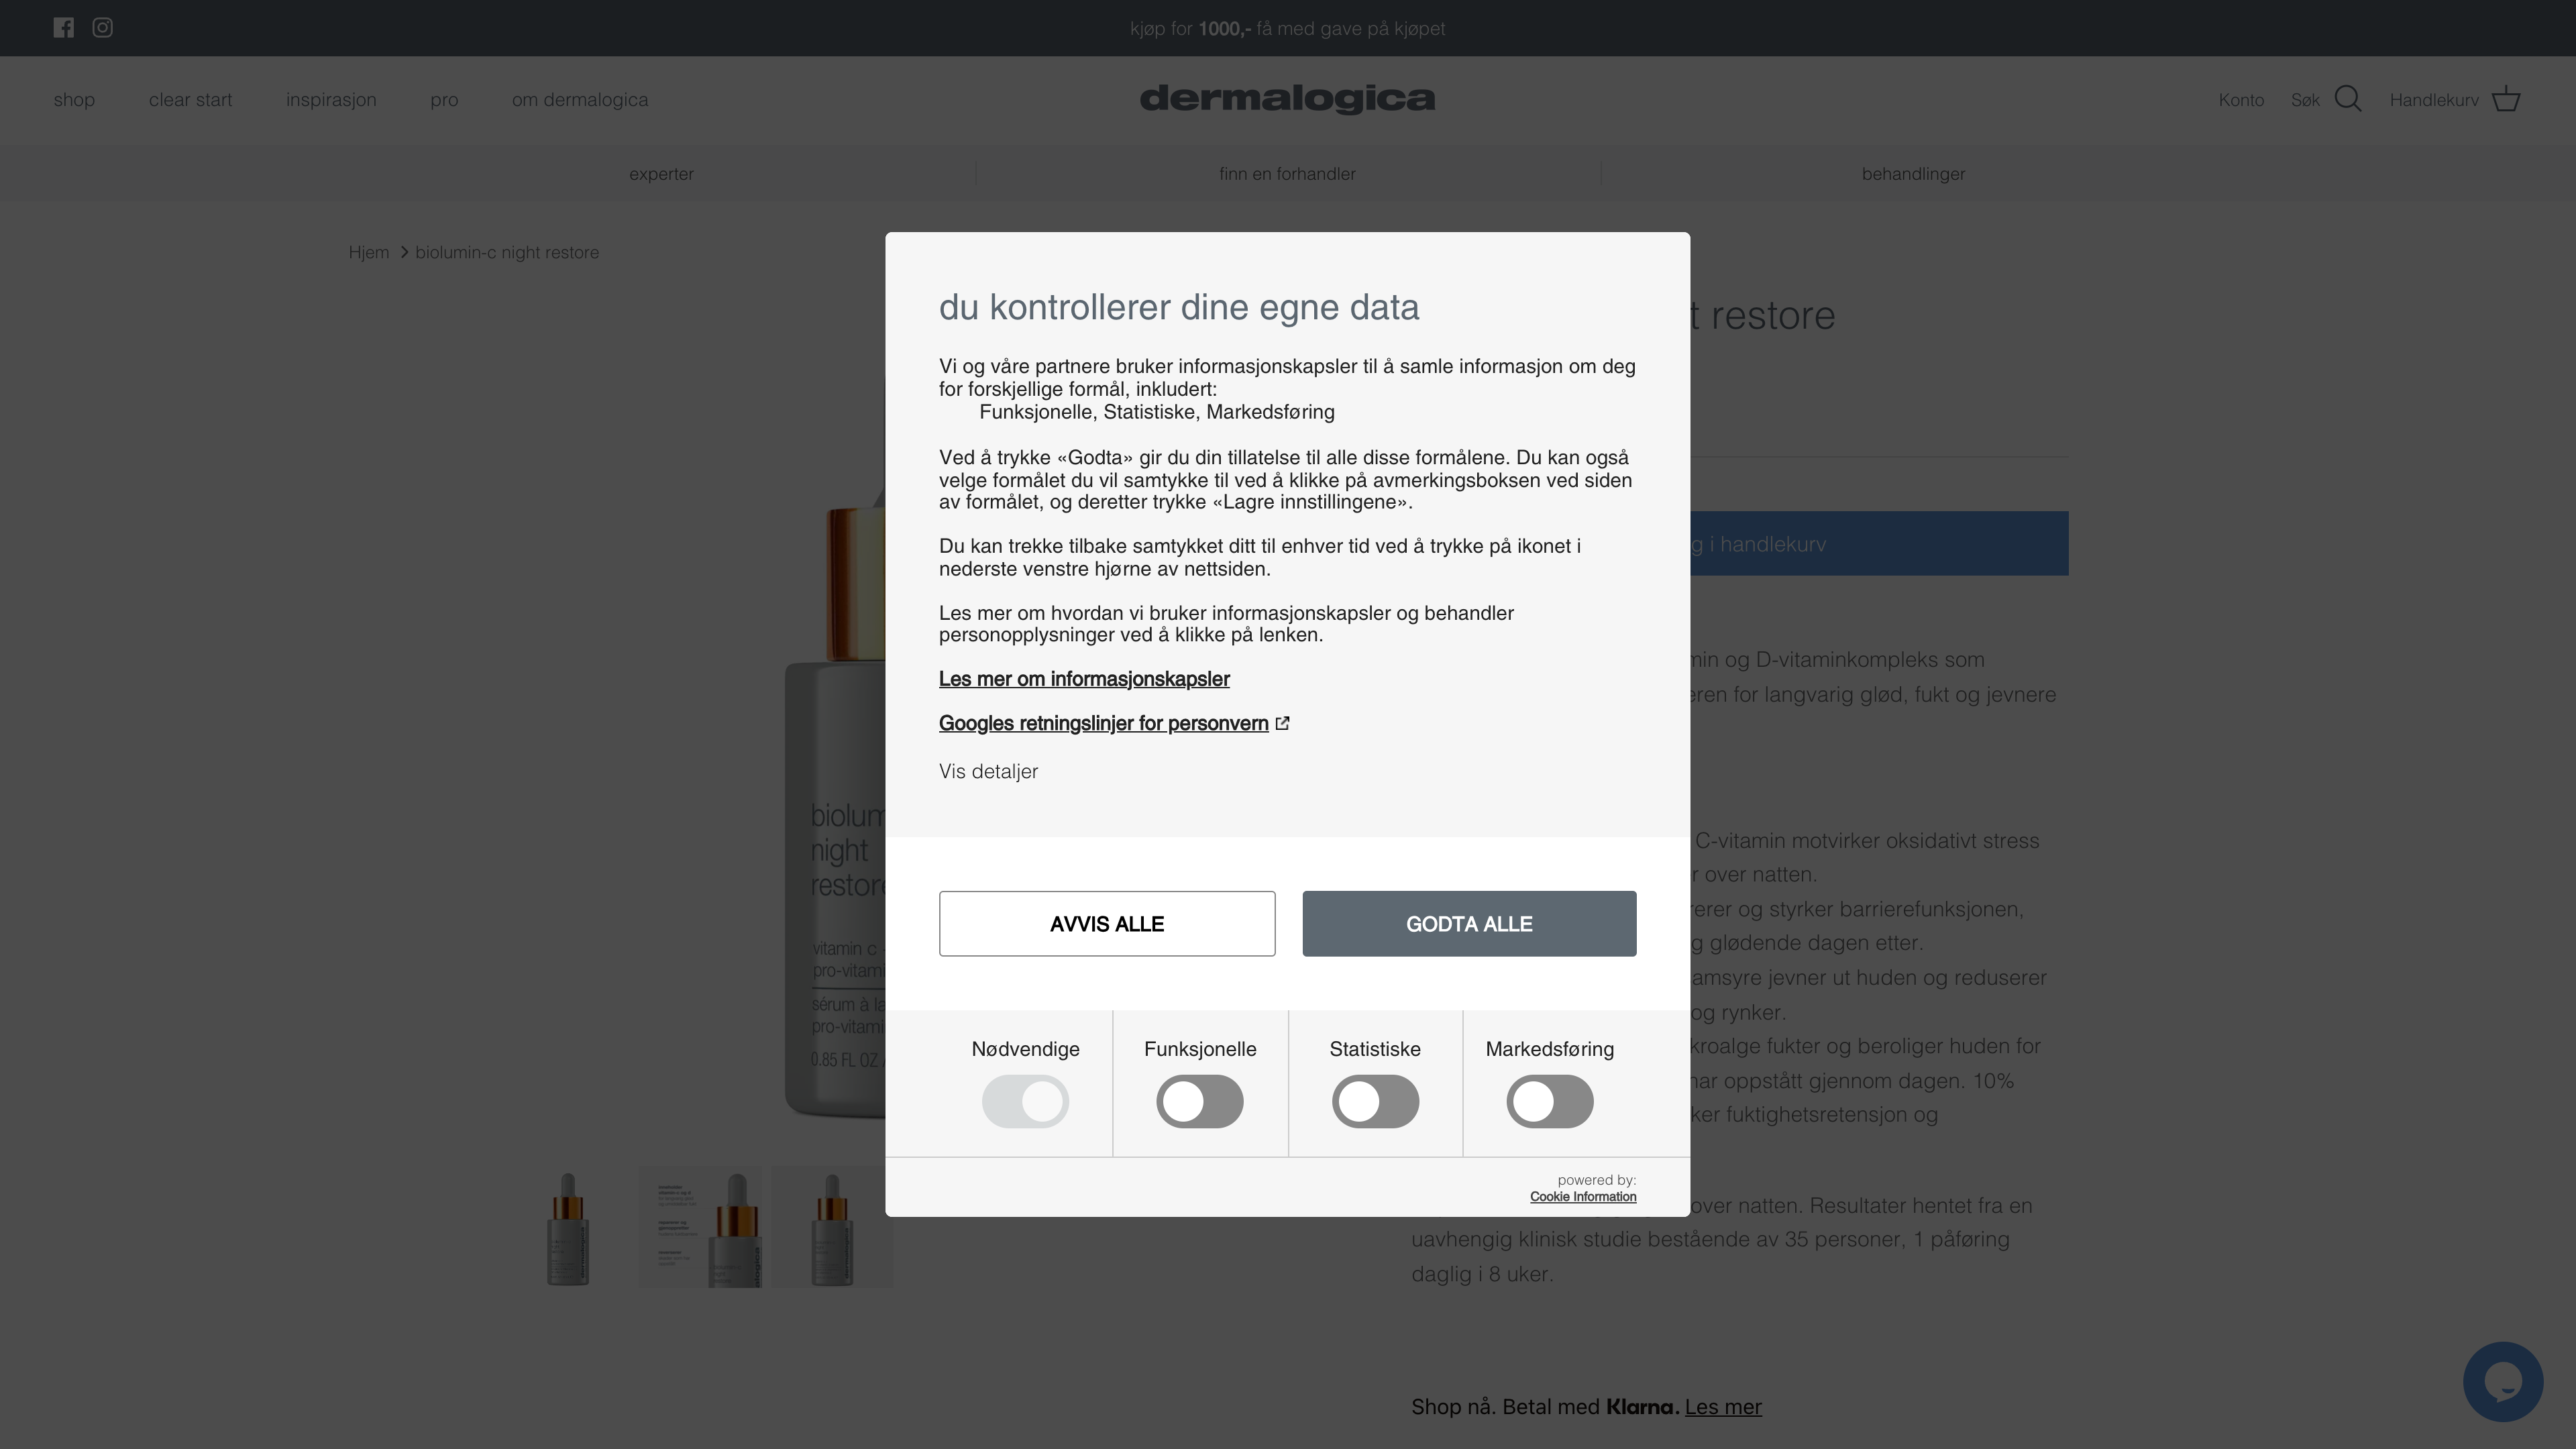Open the chat bubble widget

coord(2504,1381)
